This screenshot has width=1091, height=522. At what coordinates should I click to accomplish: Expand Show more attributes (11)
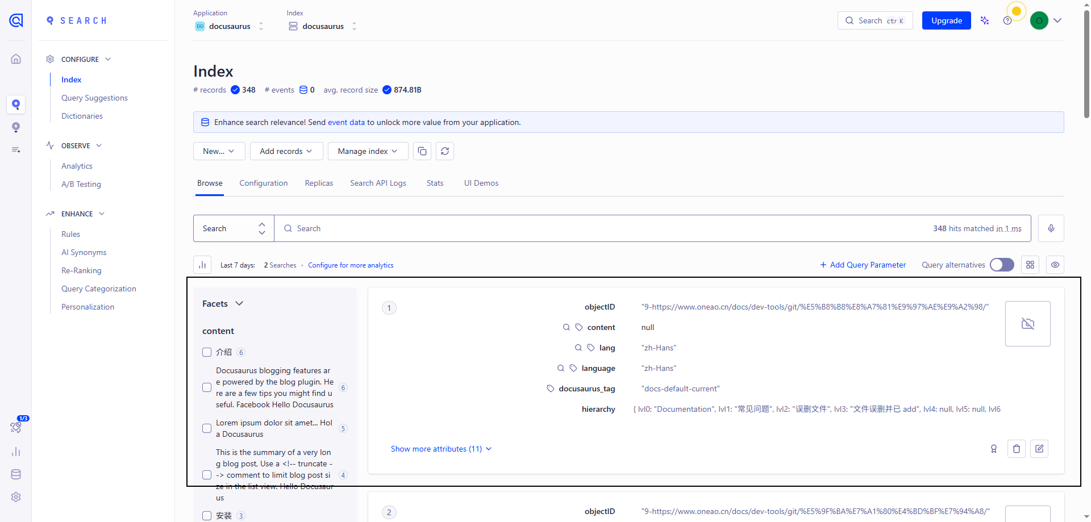[x=441, y=449]
